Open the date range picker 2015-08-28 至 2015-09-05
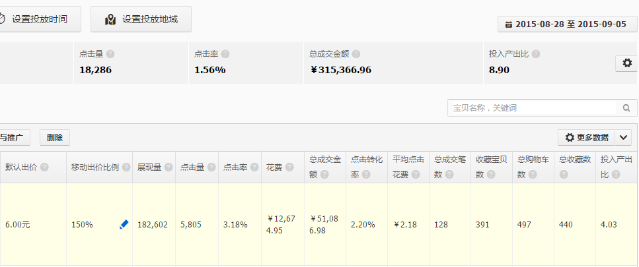 tap(567, 24)
